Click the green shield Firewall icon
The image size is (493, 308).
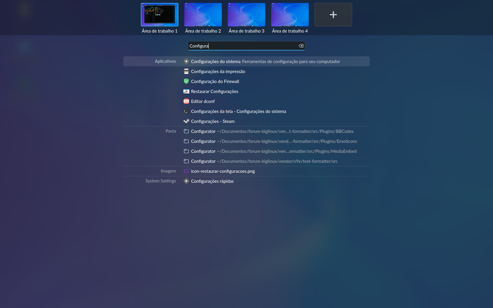click(x=186, y=81)
